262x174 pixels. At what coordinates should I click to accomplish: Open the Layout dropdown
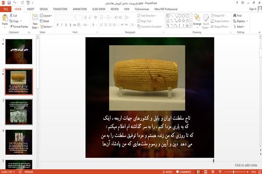(x=46, y=16)
